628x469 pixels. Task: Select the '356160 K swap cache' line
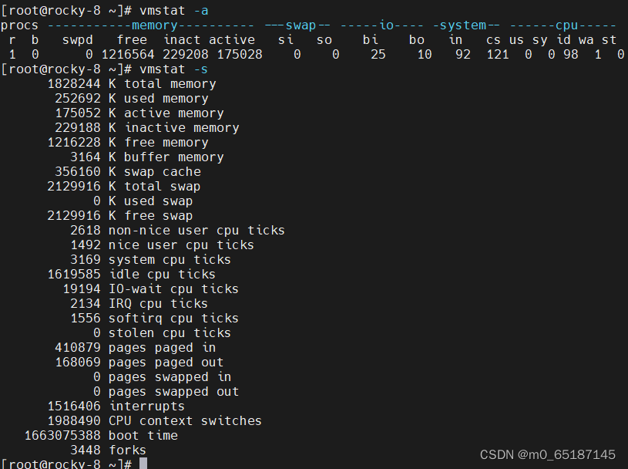128,171
